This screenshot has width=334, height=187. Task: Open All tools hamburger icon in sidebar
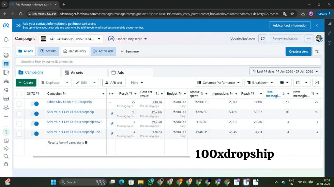pyautogui.click(x=6, y=116)
